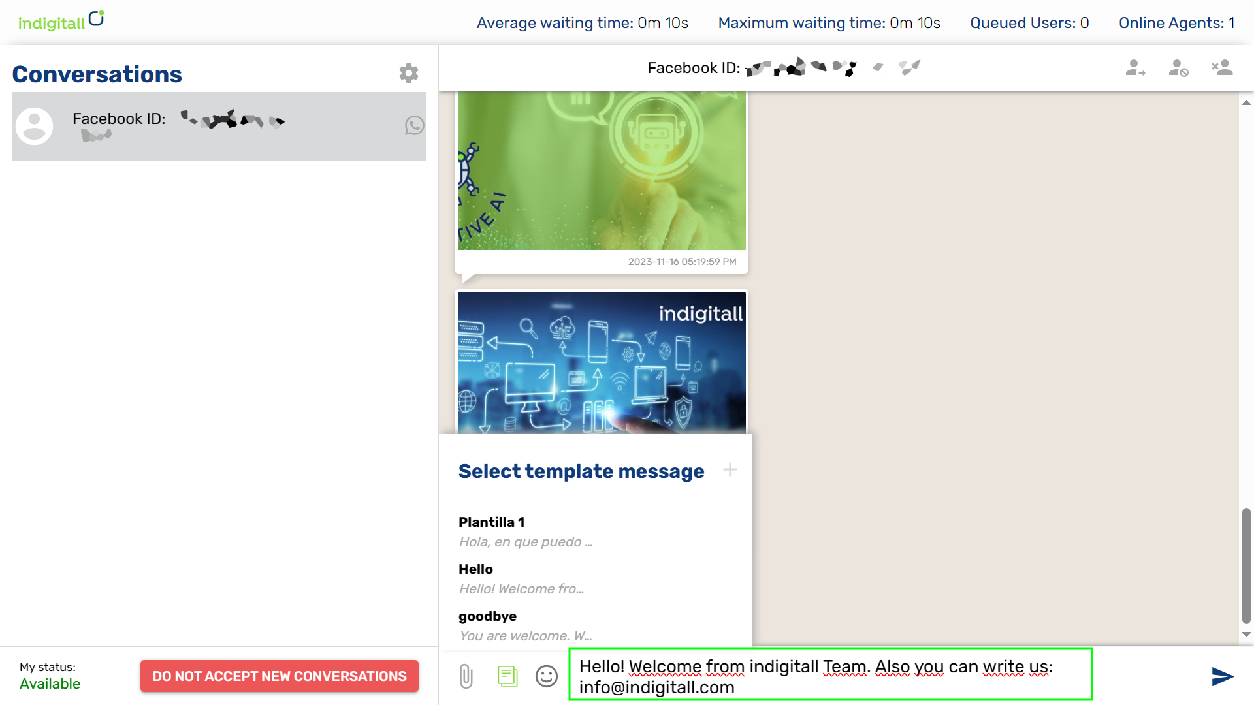
Task: Click the Conversations heading
Action: pyautogui.click(x=97, y=74)
